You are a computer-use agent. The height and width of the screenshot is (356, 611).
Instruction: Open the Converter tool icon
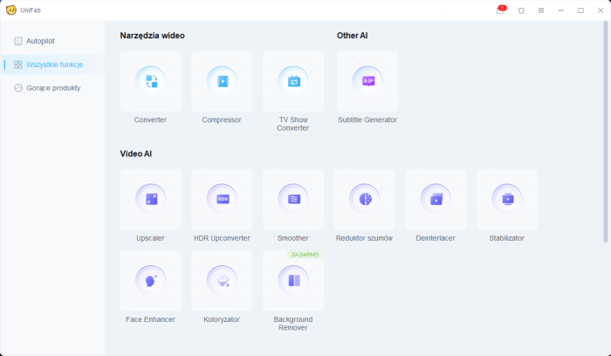(150, 81)
